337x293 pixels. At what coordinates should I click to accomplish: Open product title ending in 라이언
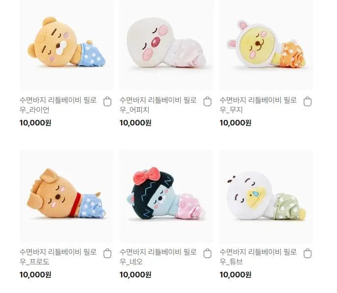(x=58, y=105)
